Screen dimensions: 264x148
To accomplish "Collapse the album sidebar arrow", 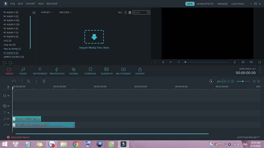I will tap(34, 13).
